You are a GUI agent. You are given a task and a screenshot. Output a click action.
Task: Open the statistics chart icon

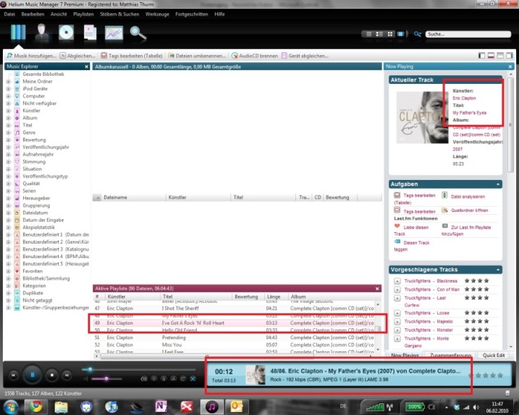coord(114,33)
